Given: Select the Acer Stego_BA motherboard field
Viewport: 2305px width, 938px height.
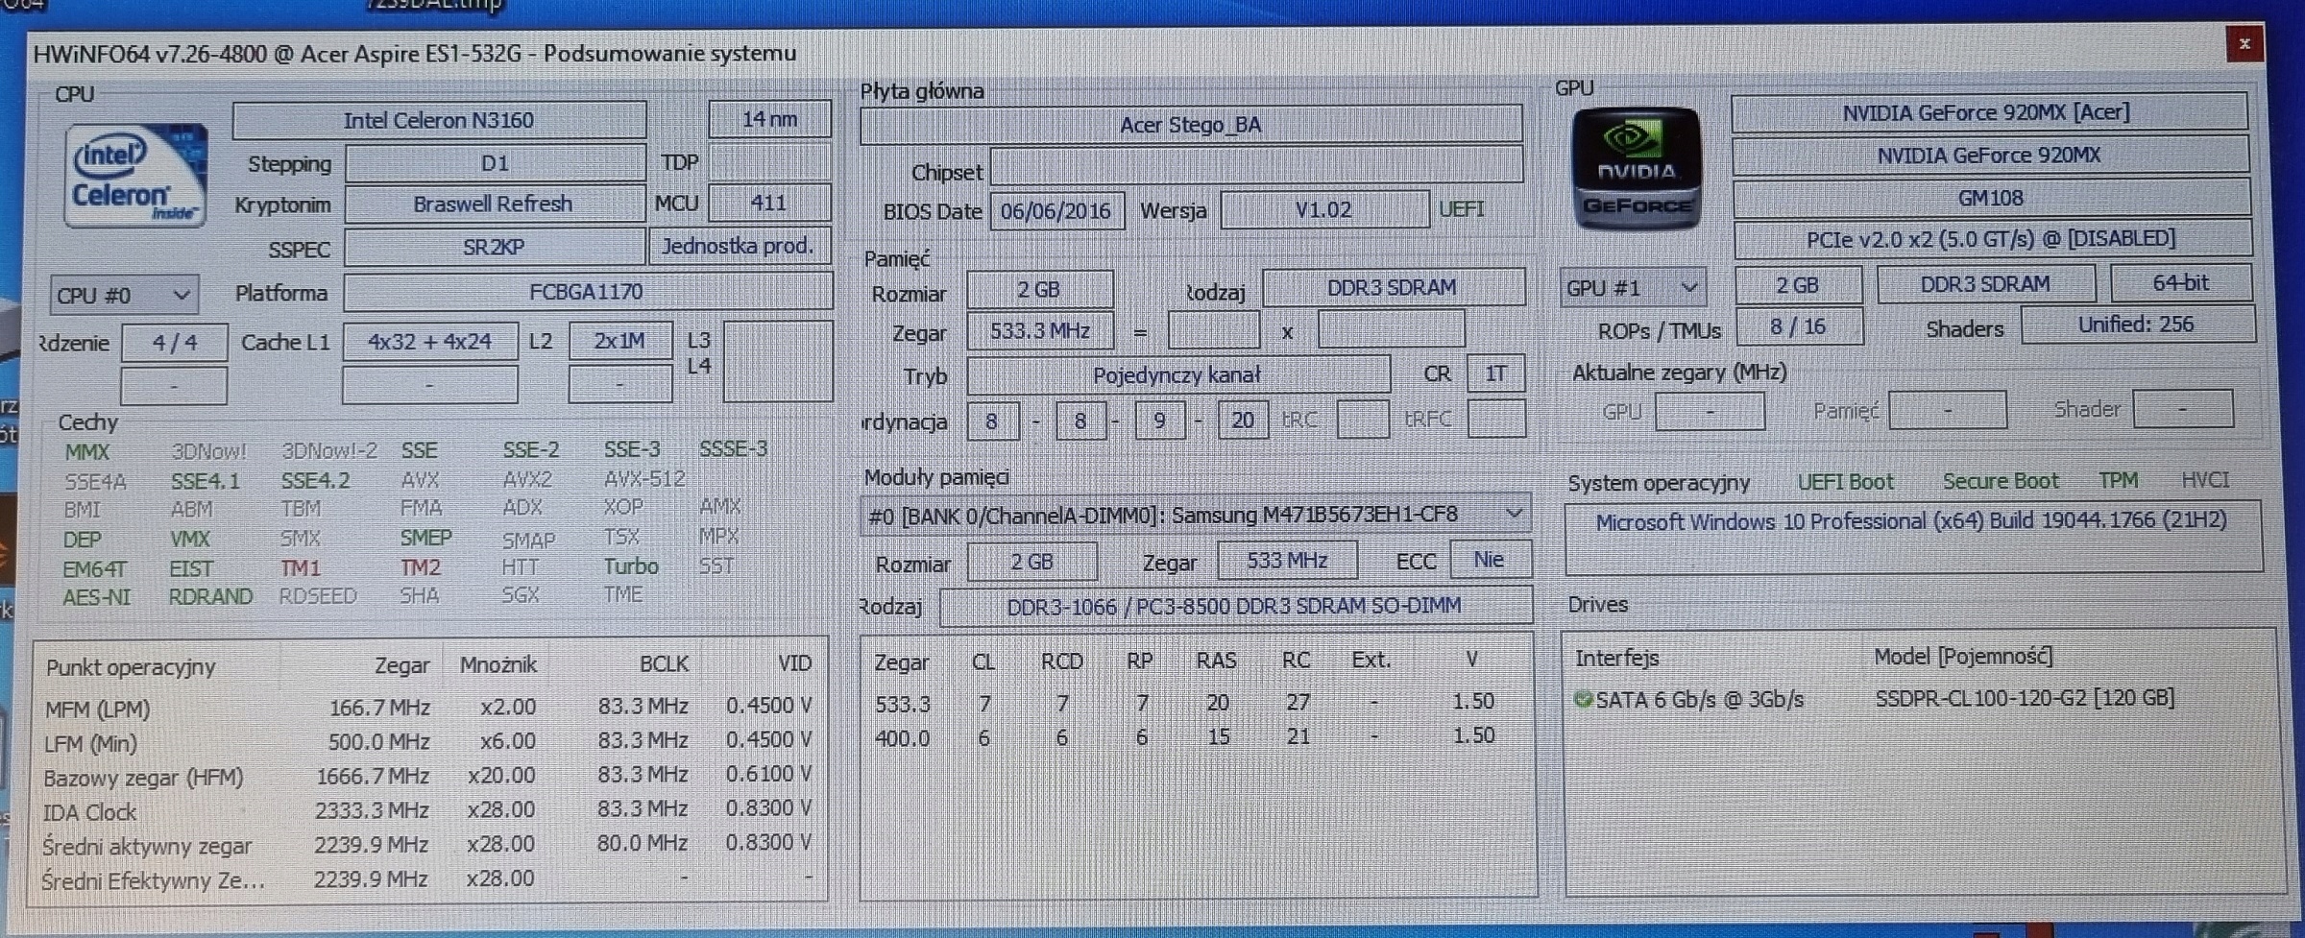Looking at the screenshot, I should pos(1190,126).
